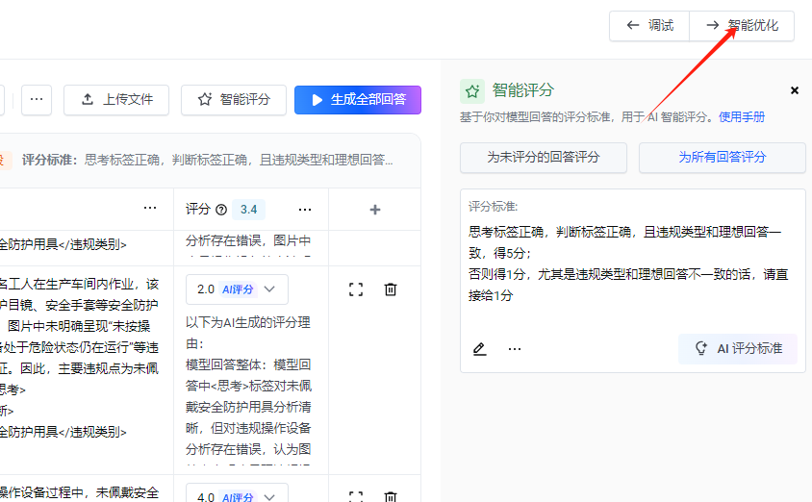Click the pencil edit icon for 评分标准
The width and height of the screenshot is (812, 502).
click(479, 349)
